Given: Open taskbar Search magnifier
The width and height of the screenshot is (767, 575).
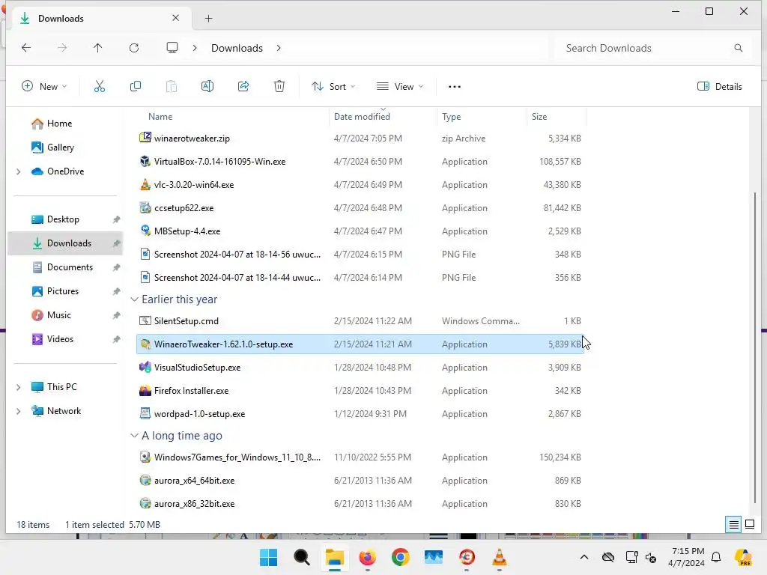Looking at the screenshot, I should [301, 557].
